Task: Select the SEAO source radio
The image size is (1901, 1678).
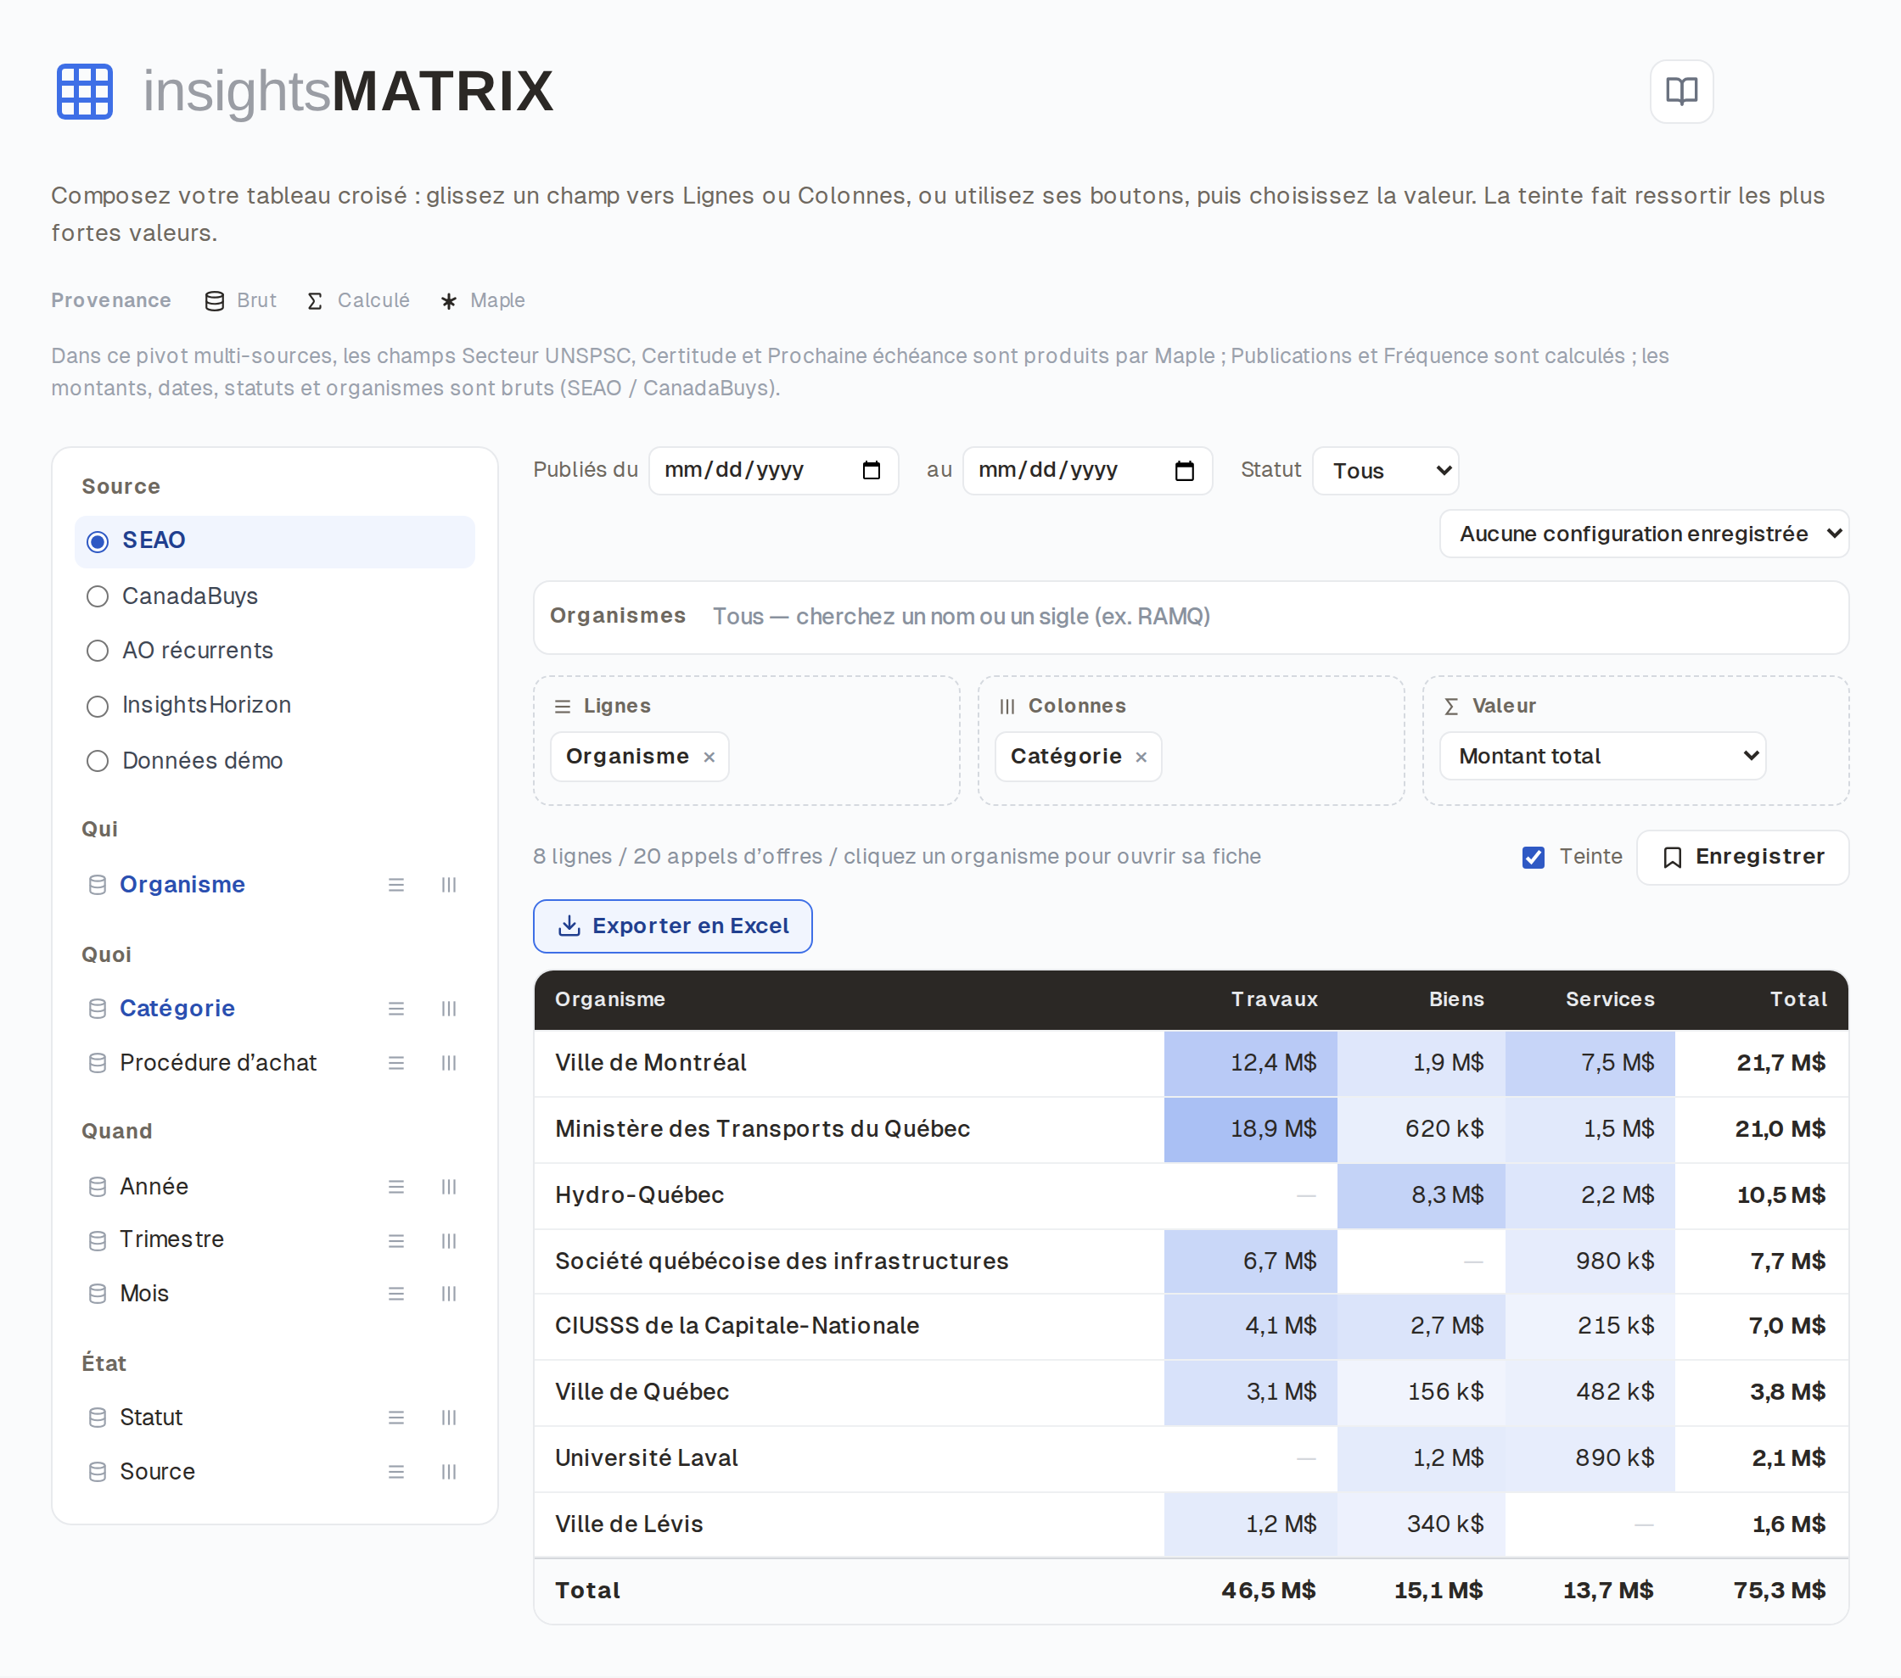Action: coord(98,541)
